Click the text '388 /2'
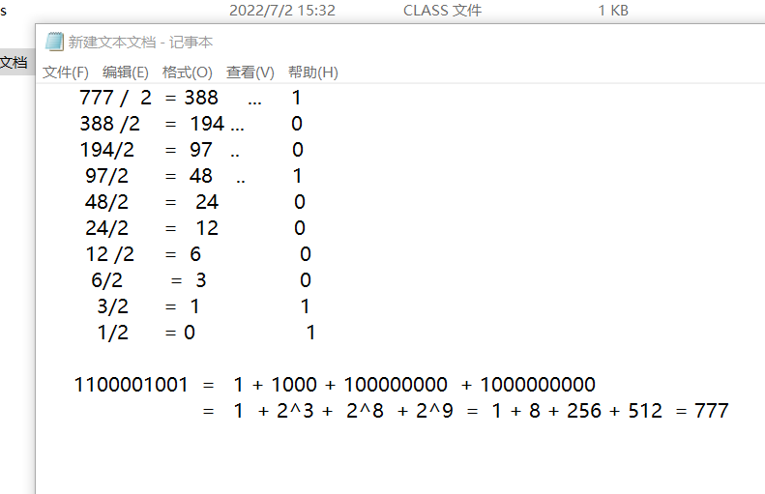The height and width of the screenshot is (494, 765). click(x=110, y=124)
